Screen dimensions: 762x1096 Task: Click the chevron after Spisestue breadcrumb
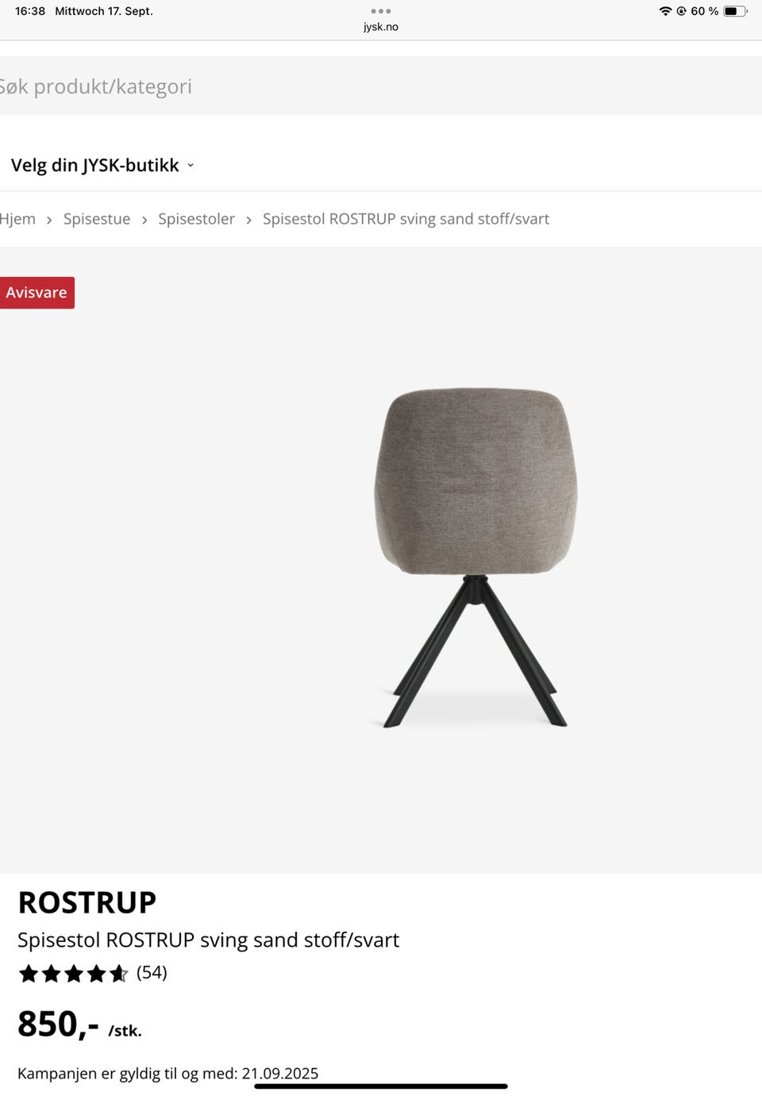[x=144, y=220]
